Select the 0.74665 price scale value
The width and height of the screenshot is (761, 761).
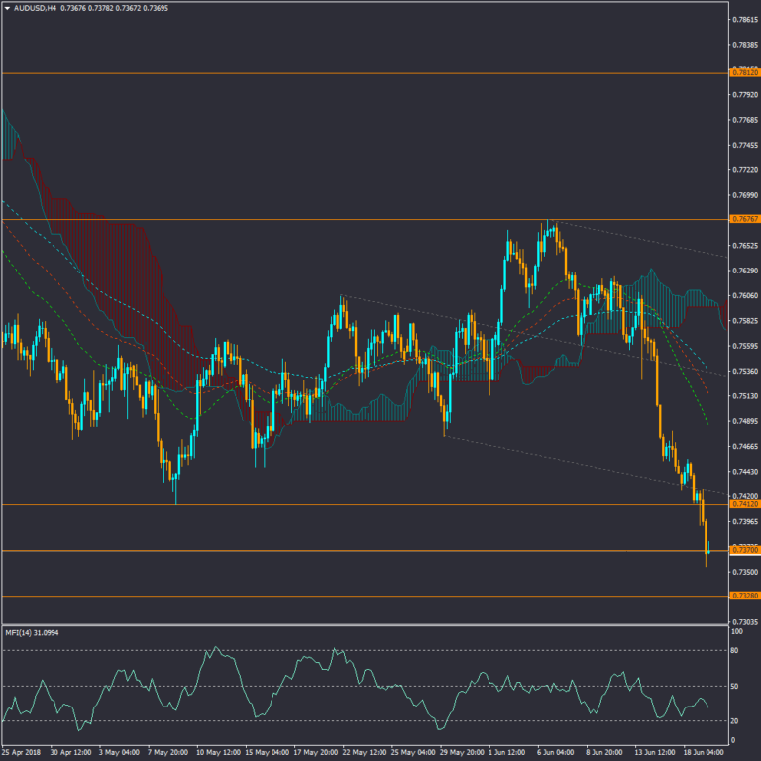click(745, 446)
